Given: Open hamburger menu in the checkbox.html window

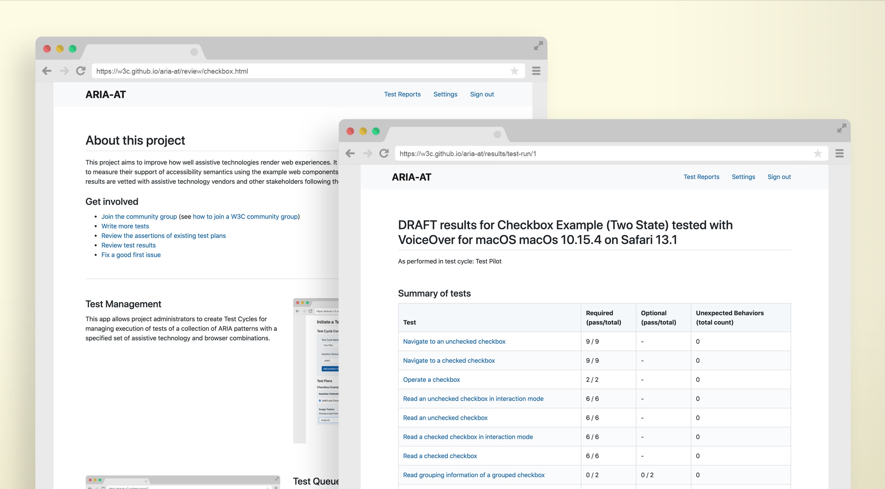Looking at the screenshot, I should pyautogui.click(x=536, y=71).
